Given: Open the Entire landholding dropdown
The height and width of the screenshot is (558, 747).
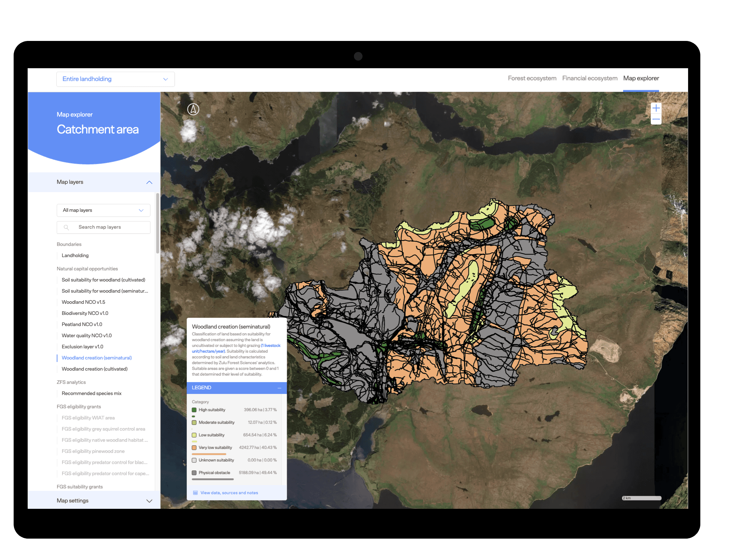Looking at the screenshot, I should [x=115, y=79].
